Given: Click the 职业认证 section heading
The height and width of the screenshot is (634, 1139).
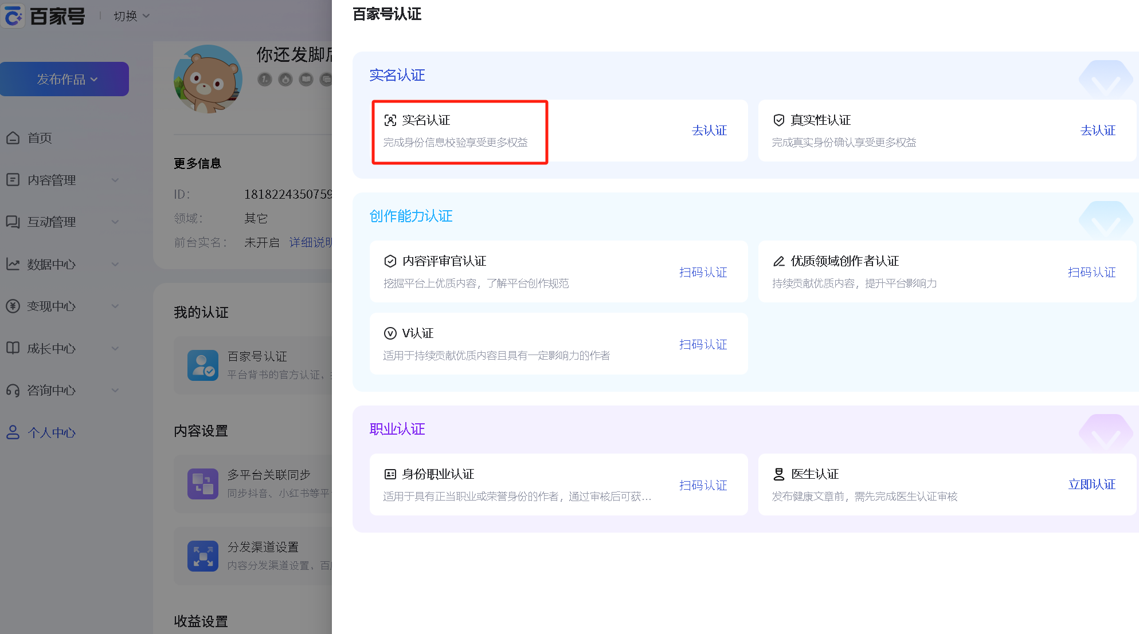Looking at the screenshot, I should 397,429.
